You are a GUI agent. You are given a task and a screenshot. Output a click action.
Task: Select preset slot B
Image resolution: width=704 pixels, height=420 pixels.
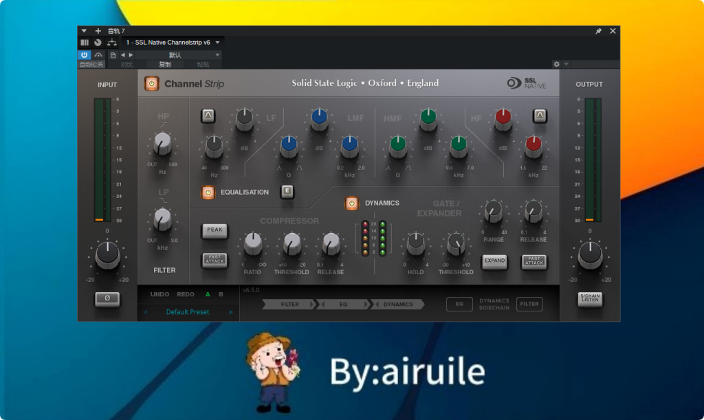[x=221, y=294]
